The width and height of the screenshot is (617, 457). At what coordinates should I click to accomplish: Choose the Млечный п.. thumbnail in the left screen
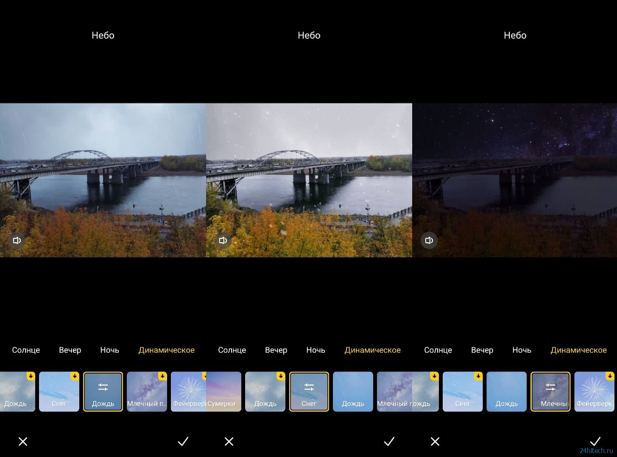147,392
